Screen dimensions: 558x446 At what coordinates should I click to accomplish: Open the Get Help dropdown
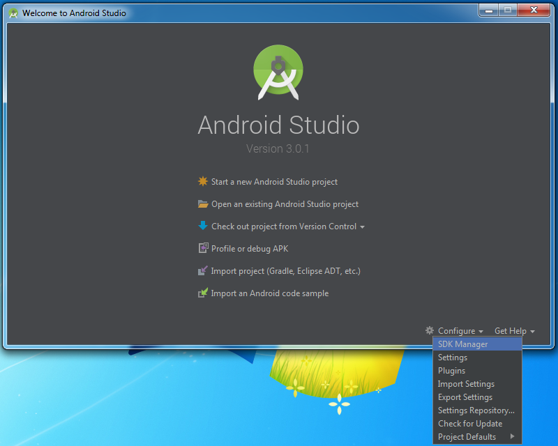514,331
